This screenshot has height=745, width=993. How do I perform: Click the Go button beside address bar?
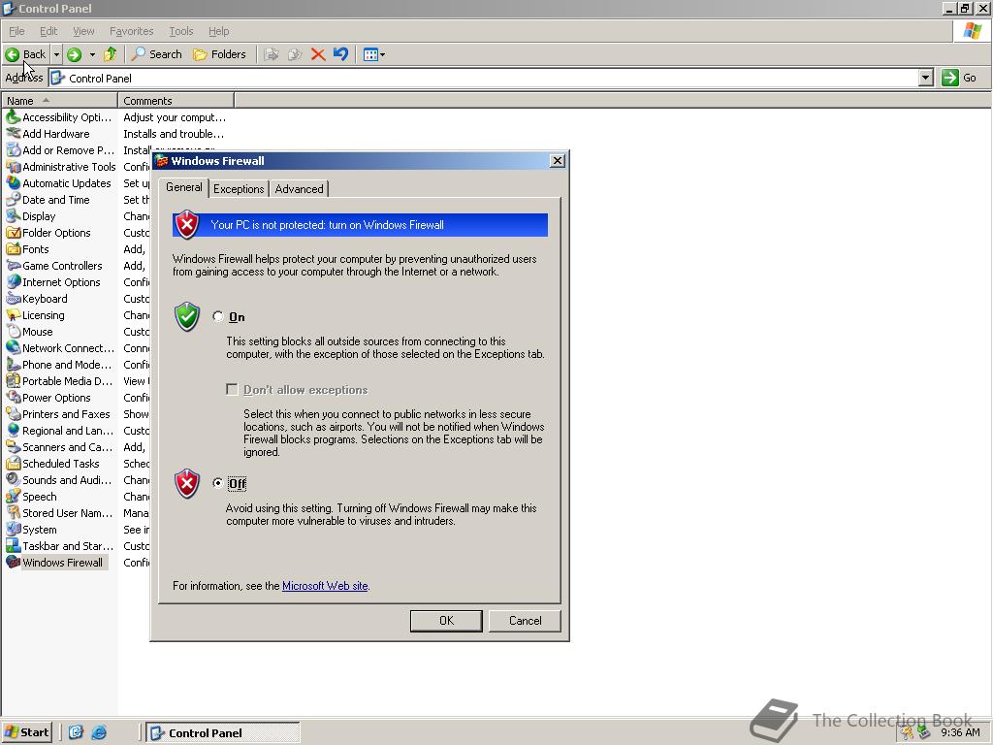(959, 78)
